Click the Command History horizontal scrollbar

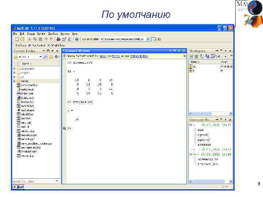210,181
